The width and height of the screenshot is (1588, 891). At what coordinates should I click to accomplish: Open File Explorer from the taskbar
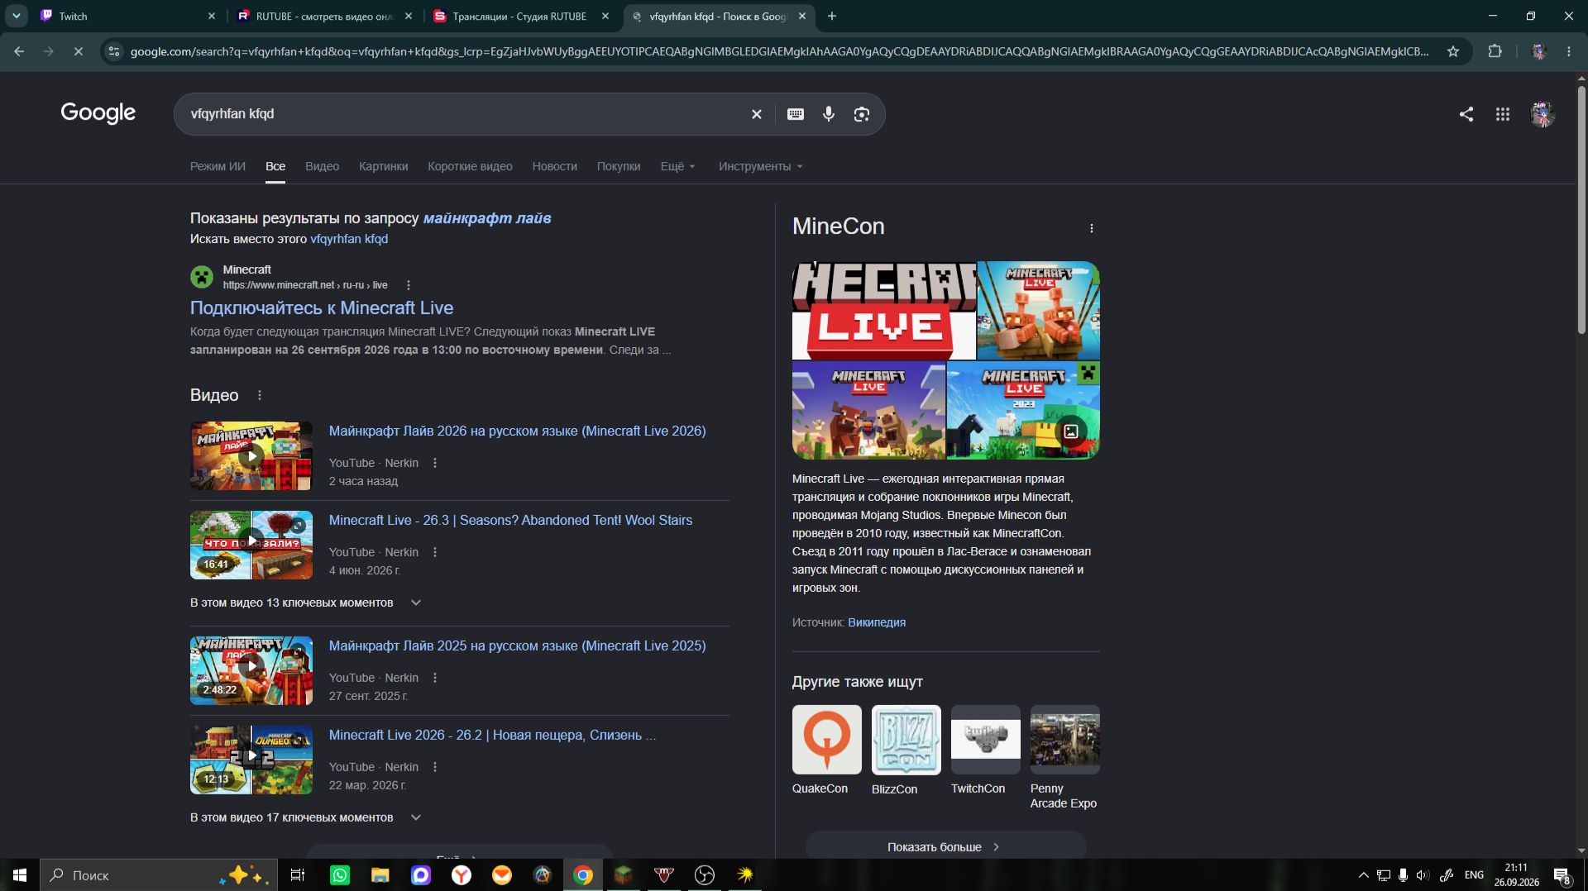click(380, 875)
